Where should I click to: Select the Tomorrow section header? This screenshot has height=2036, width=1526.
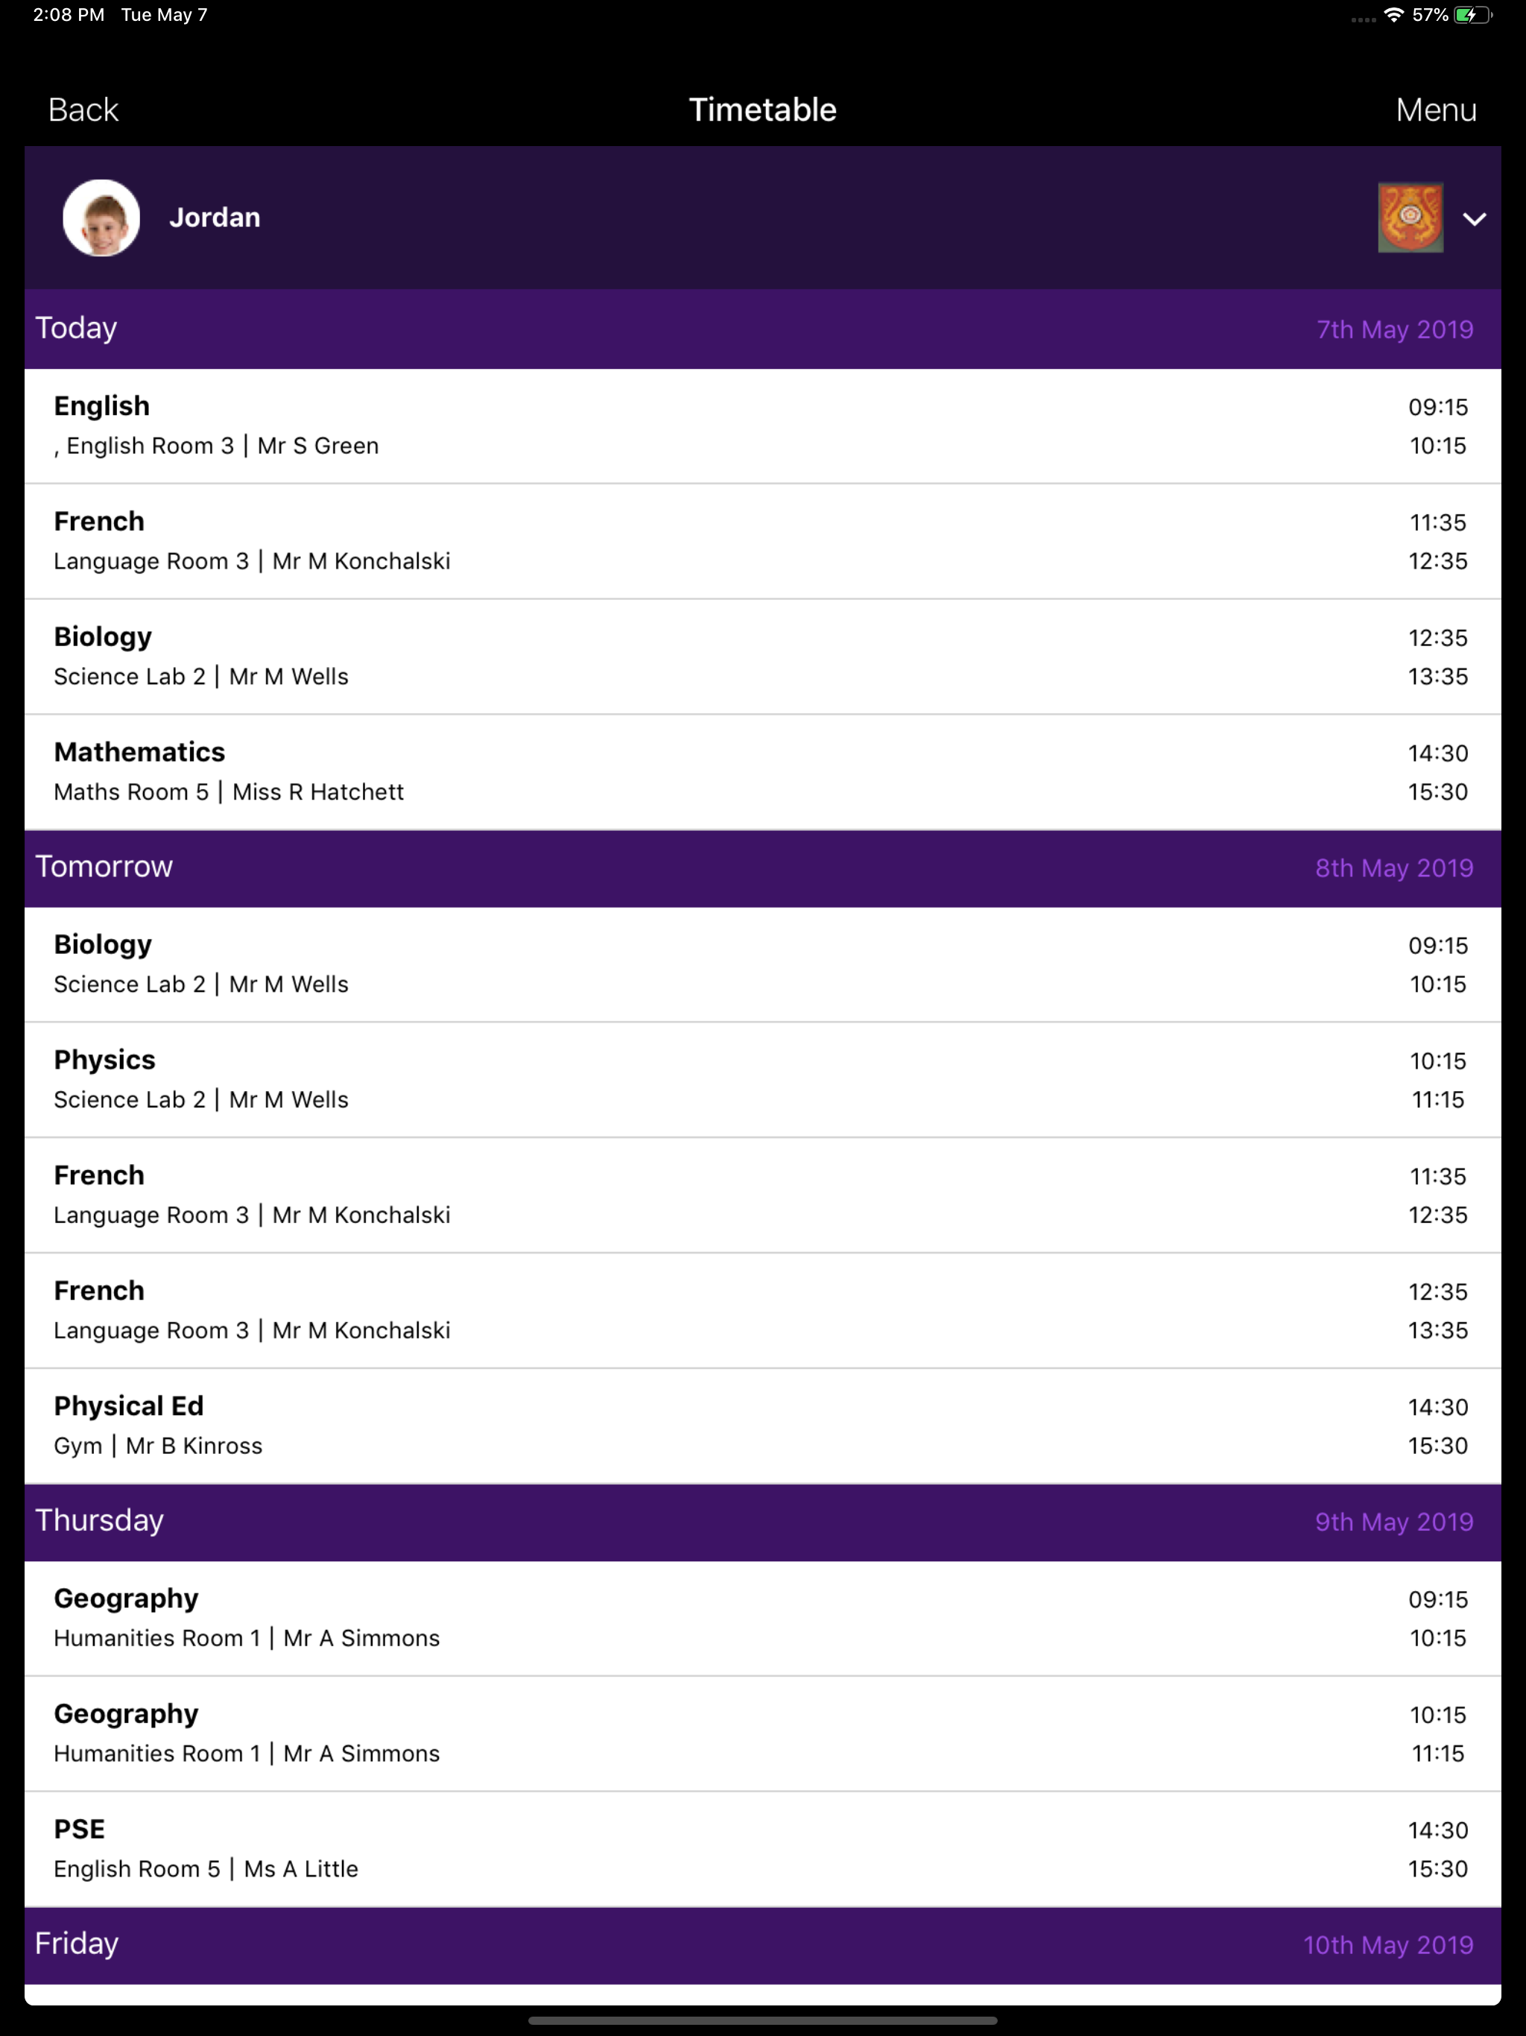point(763,868)
